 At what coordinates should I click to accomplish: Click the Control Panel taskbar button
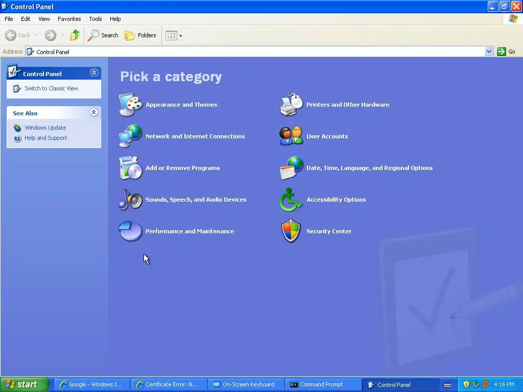click(399, 385)
